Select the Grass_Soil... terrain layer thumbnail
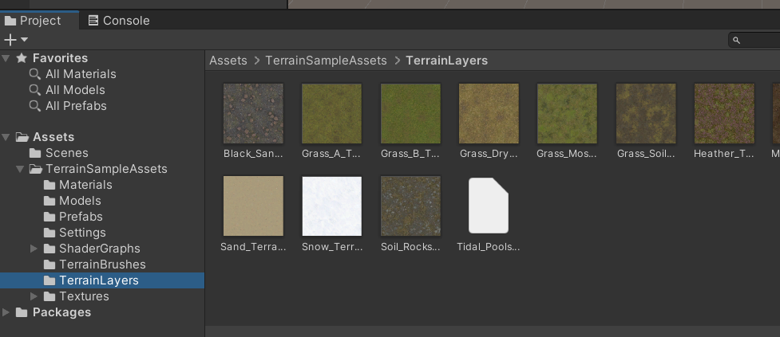 tap(646, 113)
